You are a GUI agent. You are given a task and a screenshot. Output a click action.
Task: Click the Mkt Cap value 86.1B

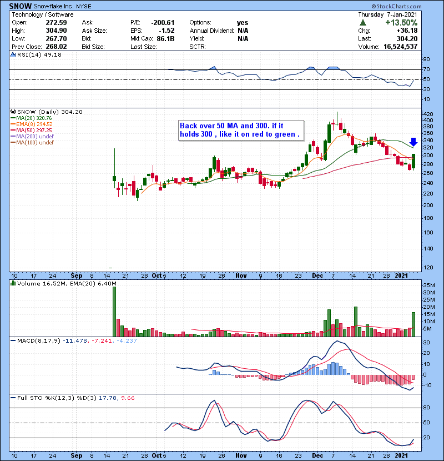(x=166, y=39)
